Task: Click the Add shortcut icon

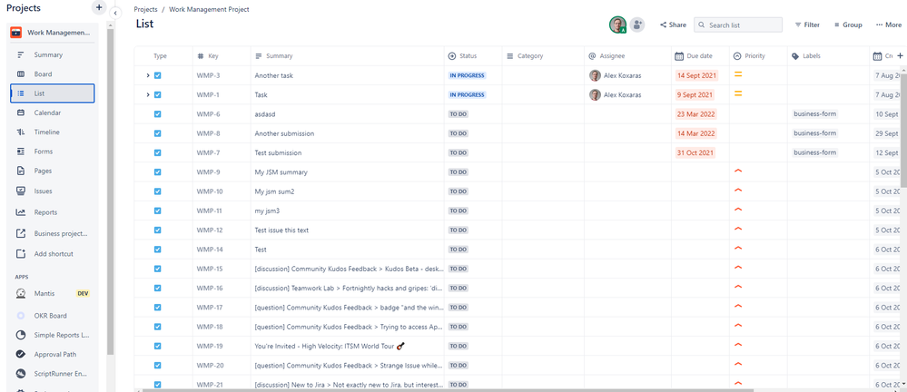Action: point(21,253)
